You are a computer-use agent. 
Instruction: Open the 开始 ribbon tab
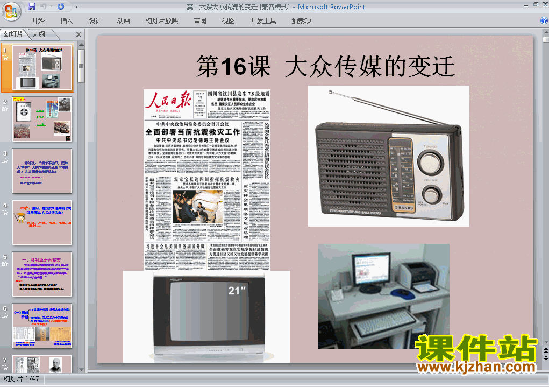point(38,20)
